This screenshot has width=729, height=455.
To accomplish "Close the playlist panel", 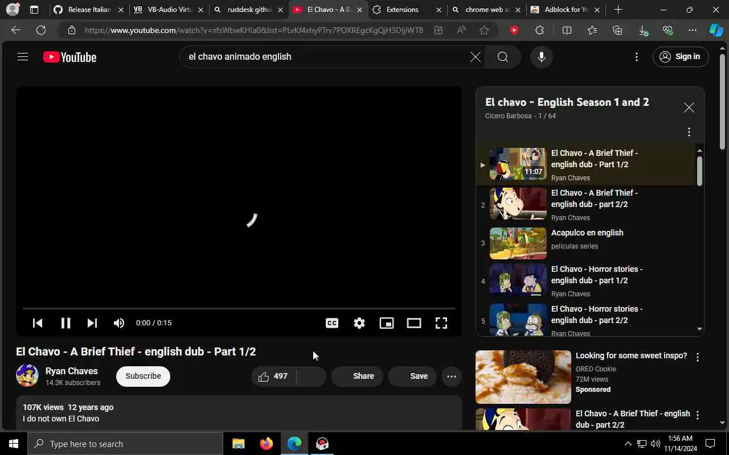I will [689, 107].
